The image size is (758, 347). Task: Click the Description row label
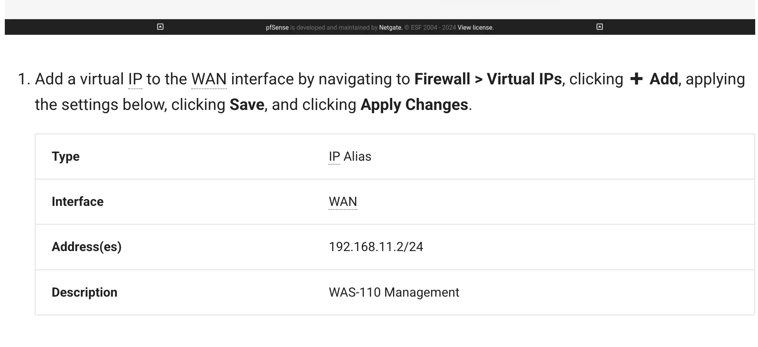(84, 292)
